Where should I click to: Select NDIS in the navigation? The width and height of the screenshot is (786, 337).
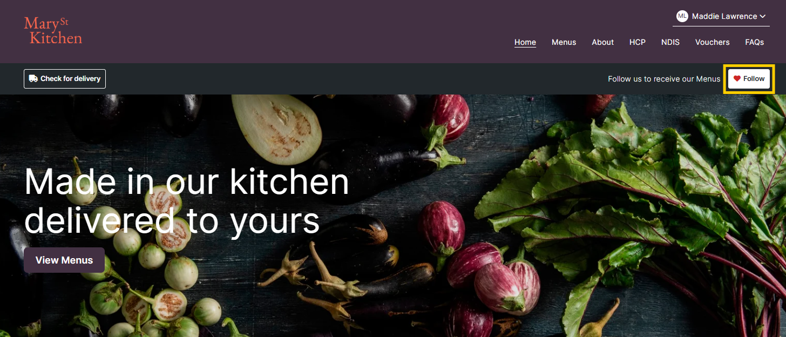point(670,42)
